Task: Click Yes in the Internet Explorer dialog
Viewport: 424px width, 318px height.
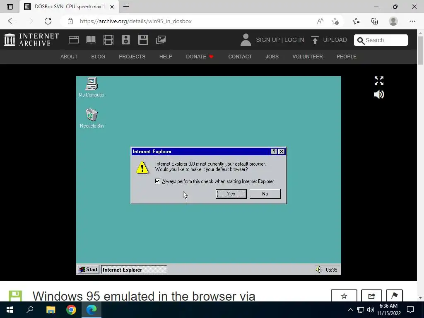Action: 231,194
